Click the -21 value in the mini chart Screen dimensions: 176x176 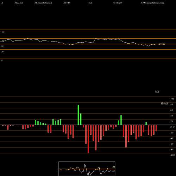(x=113, y=167)
